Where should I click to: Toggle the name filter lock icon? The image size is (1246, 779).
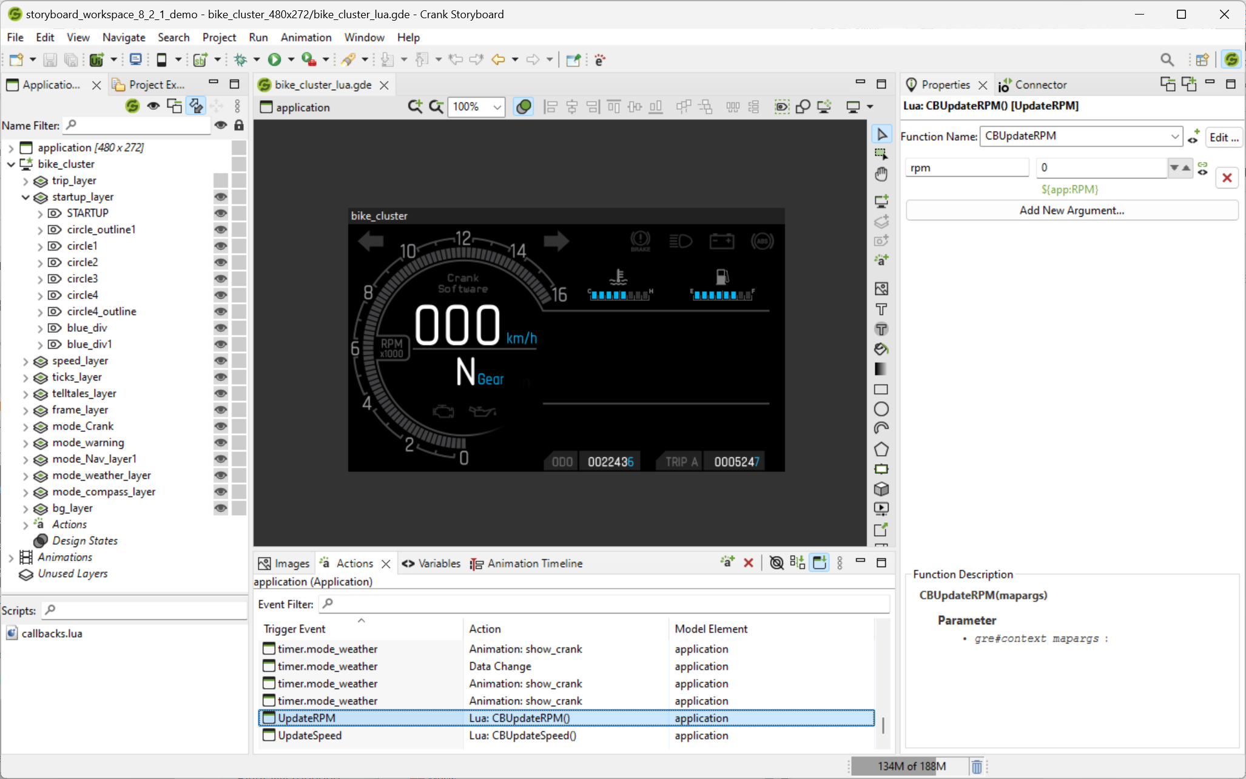click(239, 125)
